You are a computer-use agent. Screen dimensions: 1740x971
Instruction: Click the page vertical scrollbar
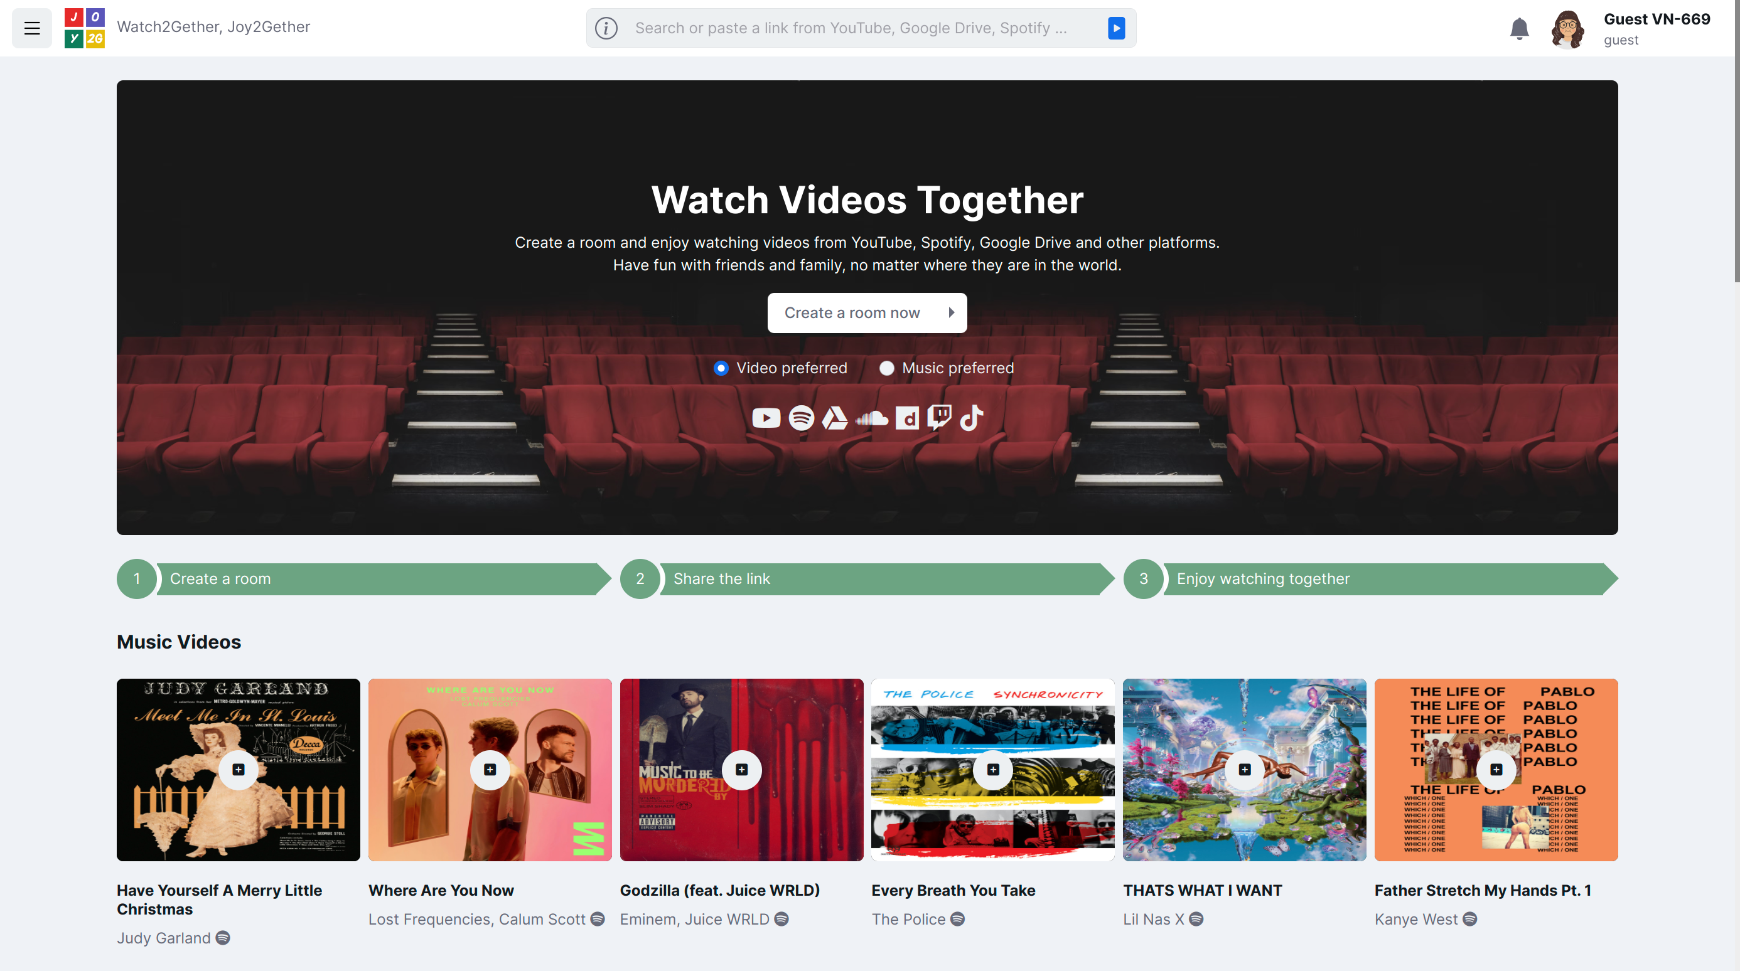pyautogui.click(x=1736, y=142)
